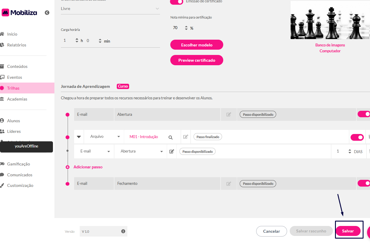
Task: Click the chess pieces cover thumbnail
Action: (330, 20)
